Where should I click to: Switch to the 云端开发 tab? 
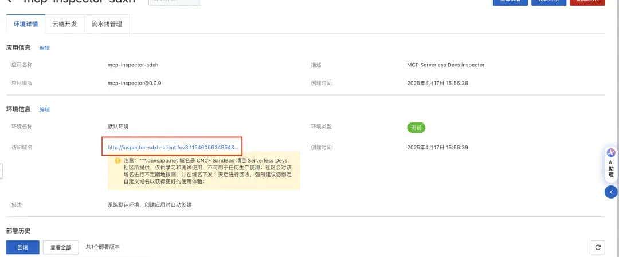pos(65,24)
